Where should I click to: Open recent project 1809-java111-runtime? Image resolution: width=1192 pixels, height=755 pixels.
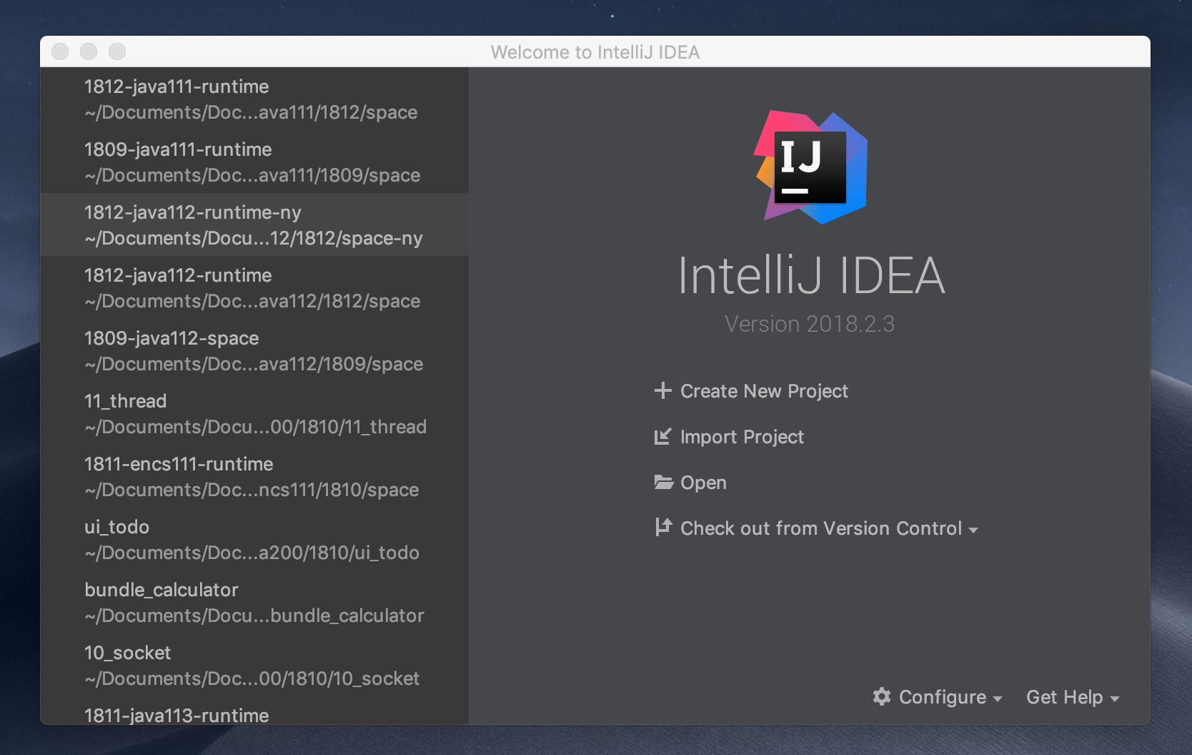point(254,162)
